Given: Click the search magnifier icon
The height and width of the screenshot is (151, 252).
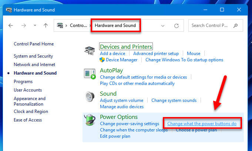Looking at the screenshot, I should [x=235, y=25].
